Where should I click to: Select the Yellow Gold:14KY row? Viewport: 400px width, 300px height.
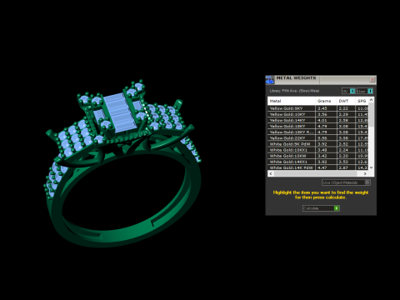[x=318, y=120]
